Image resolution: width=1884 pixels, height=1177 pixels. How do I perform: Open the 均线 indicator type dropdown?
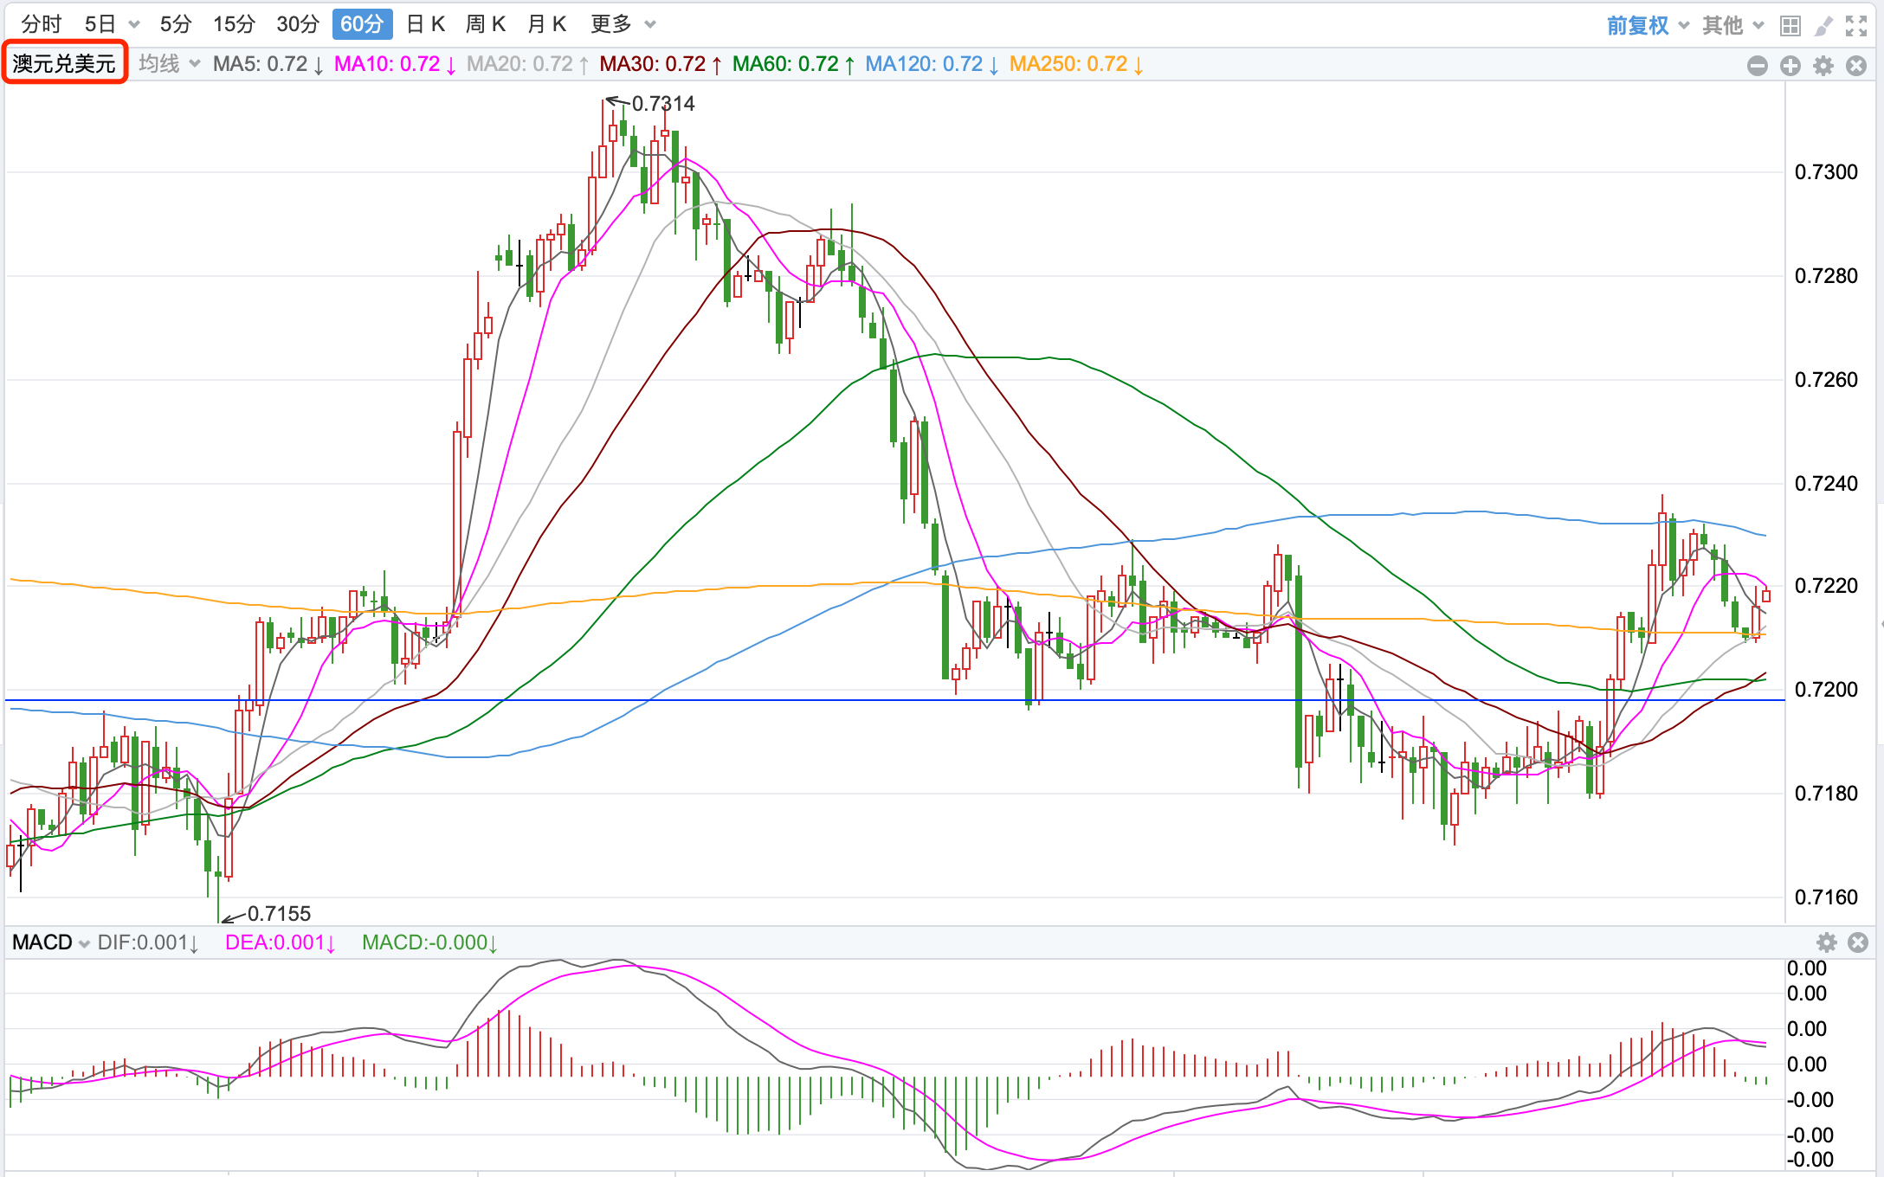[169, 64]
